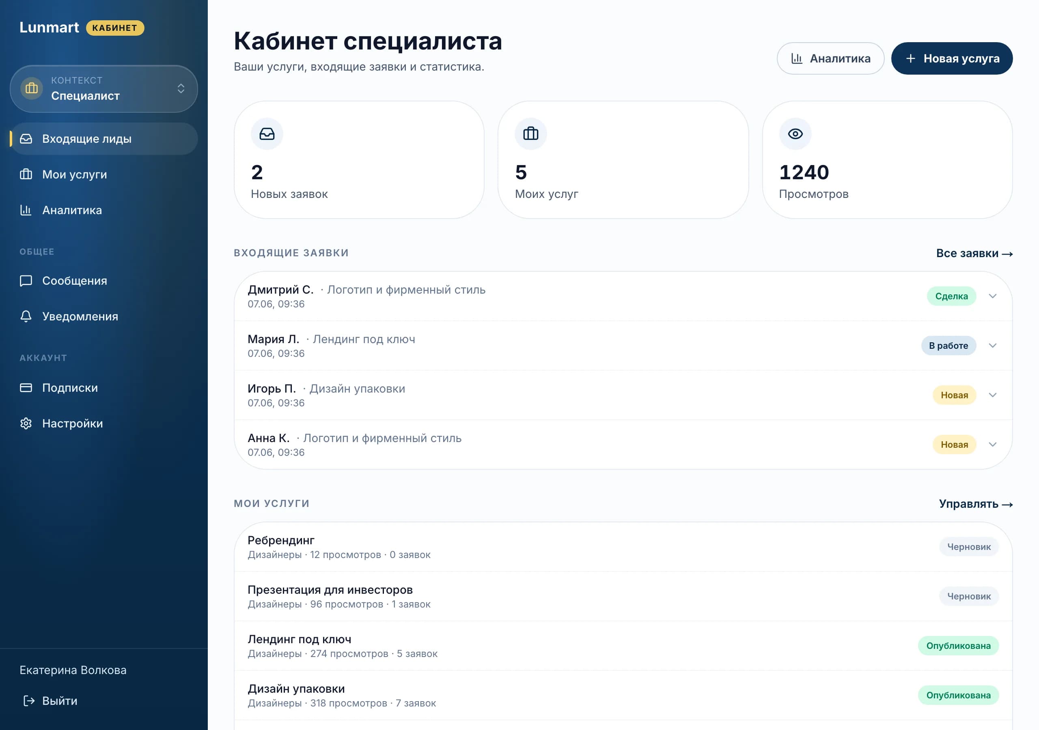The height and width of the screenshot is (730, 1039).
Task: Click Новая badge on Анна К. row
Action: (x=954, y=444)
